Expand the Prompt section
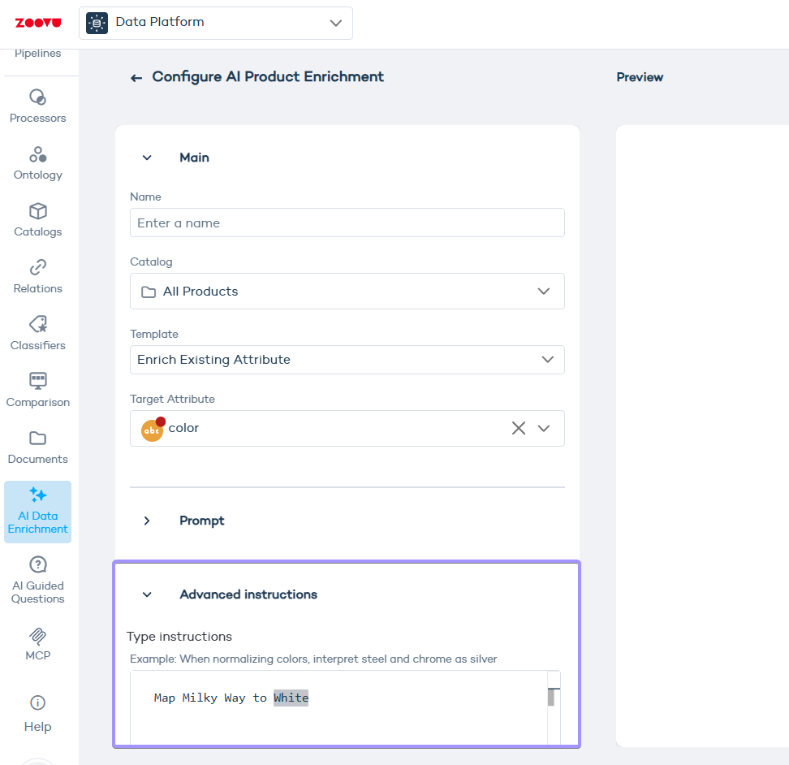This screenshot has width=789, height=765. point(147,521)
